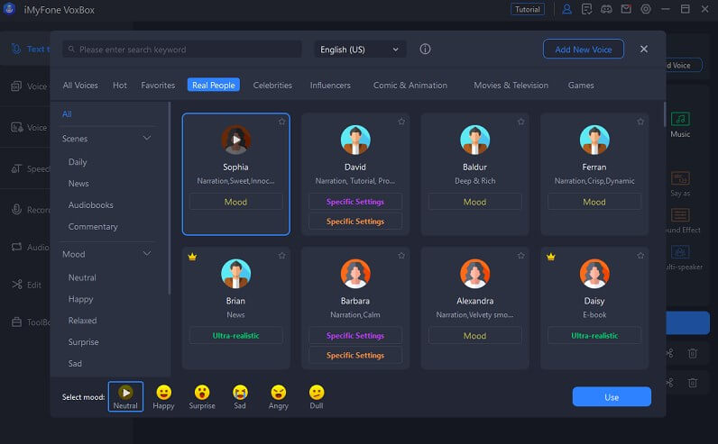
Task: Open the mail icon in title bar
Action: (x=626, y=9)
